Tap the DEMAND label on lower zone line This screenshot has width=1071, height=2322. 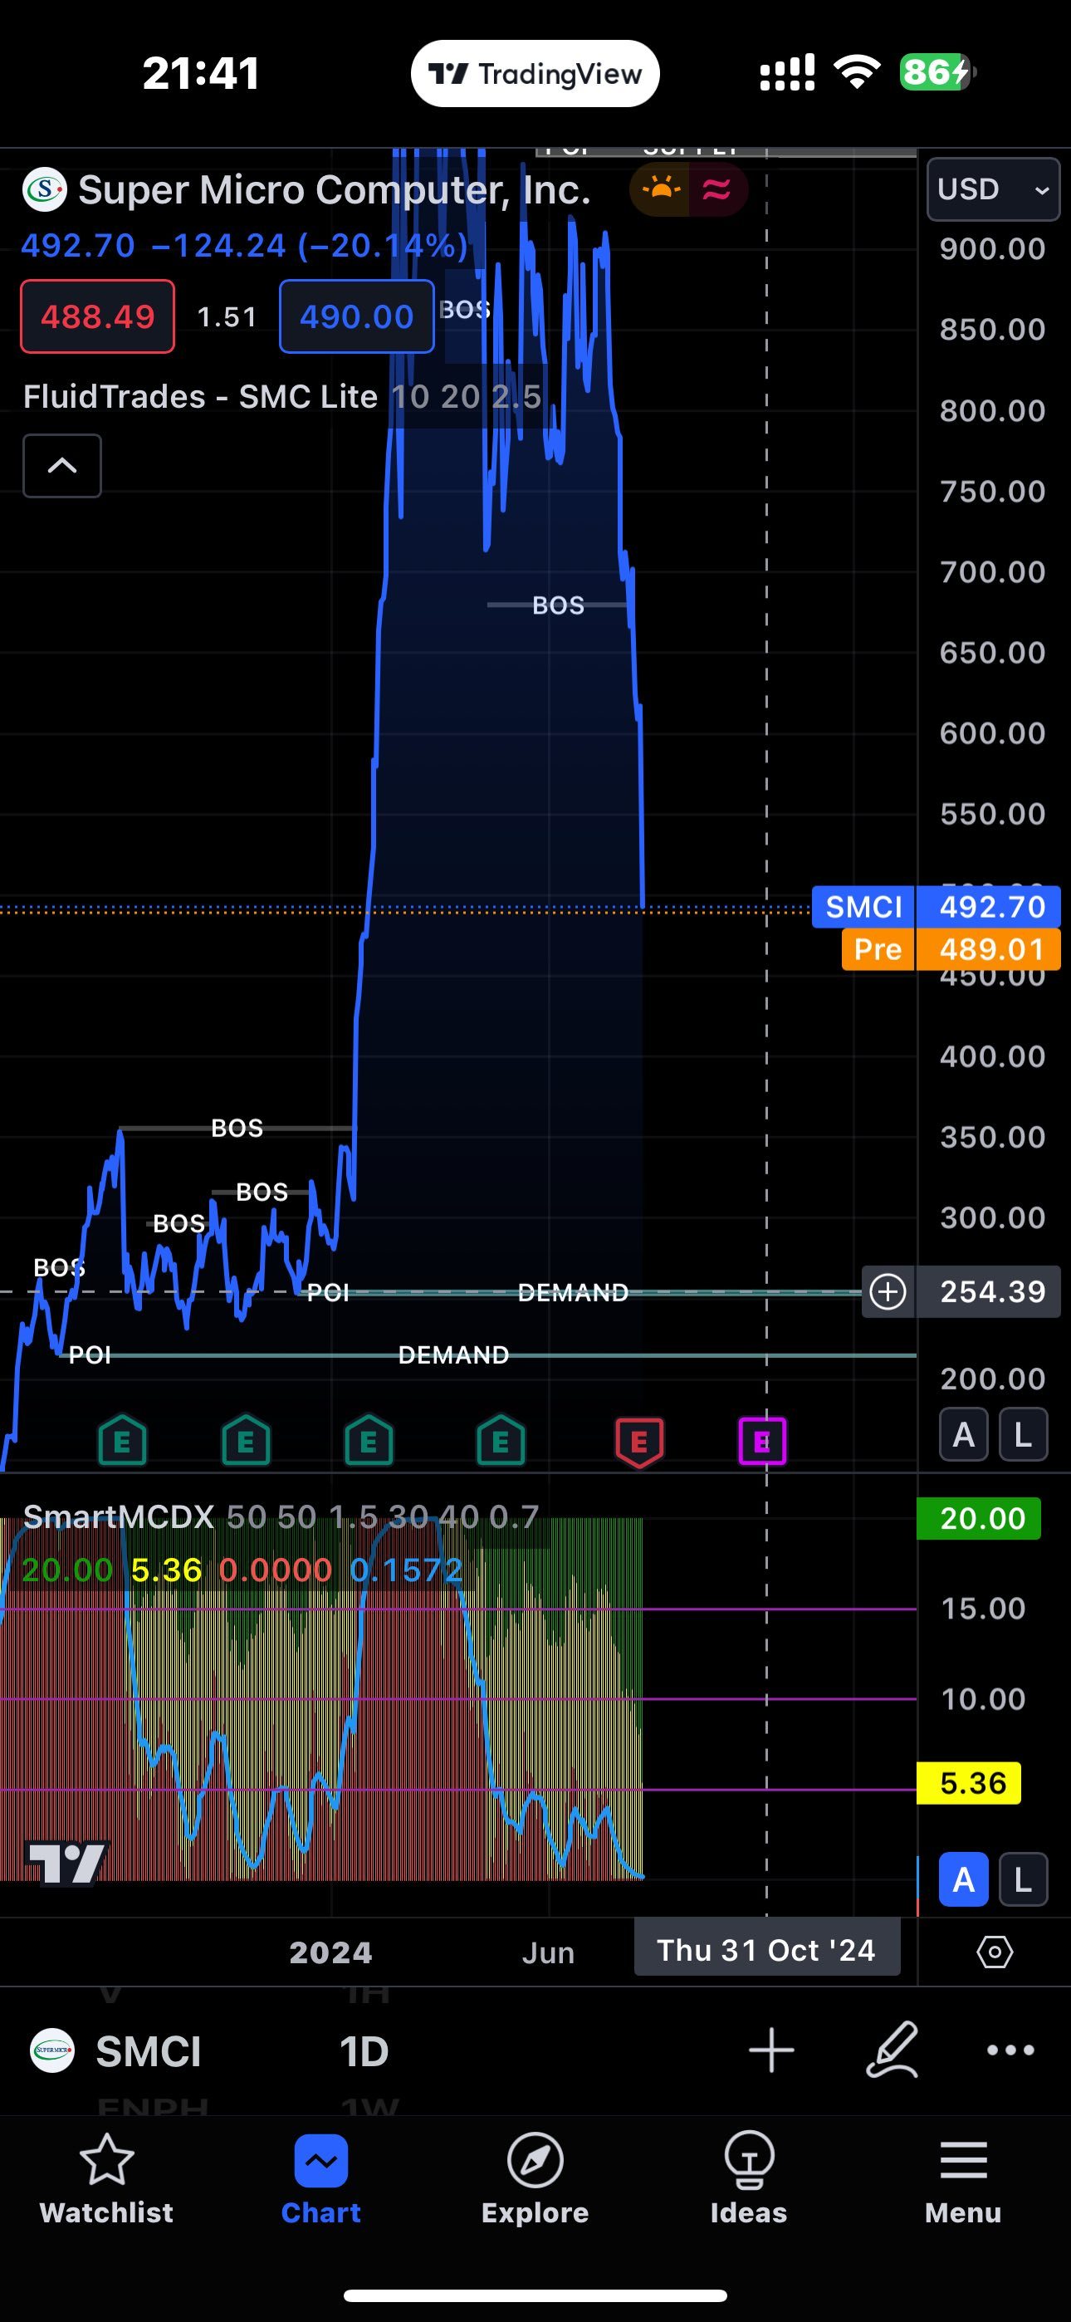click(x=453, y=1354)
